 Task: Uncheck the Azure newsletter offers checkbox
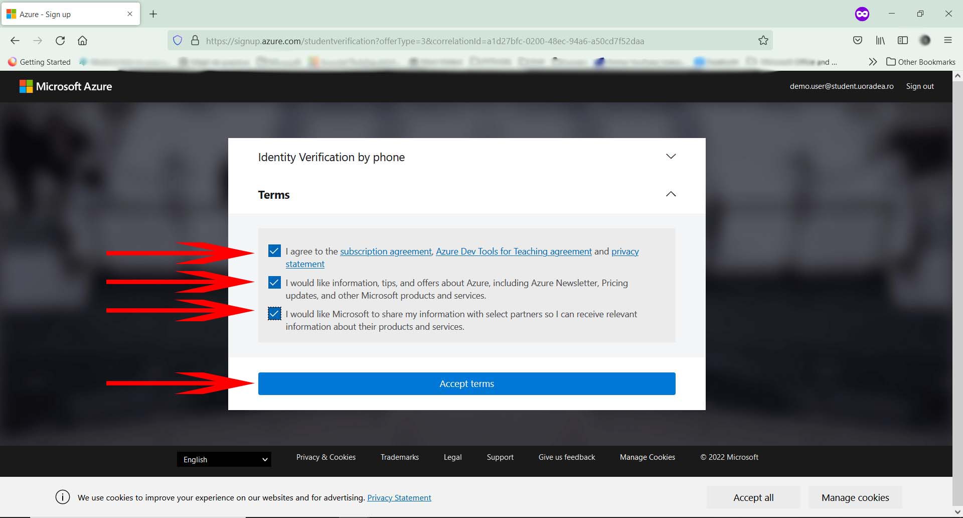tap(274, 282)
